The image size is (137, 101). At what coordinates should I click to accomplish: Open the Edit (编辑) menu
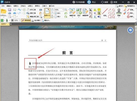point(9,6)
